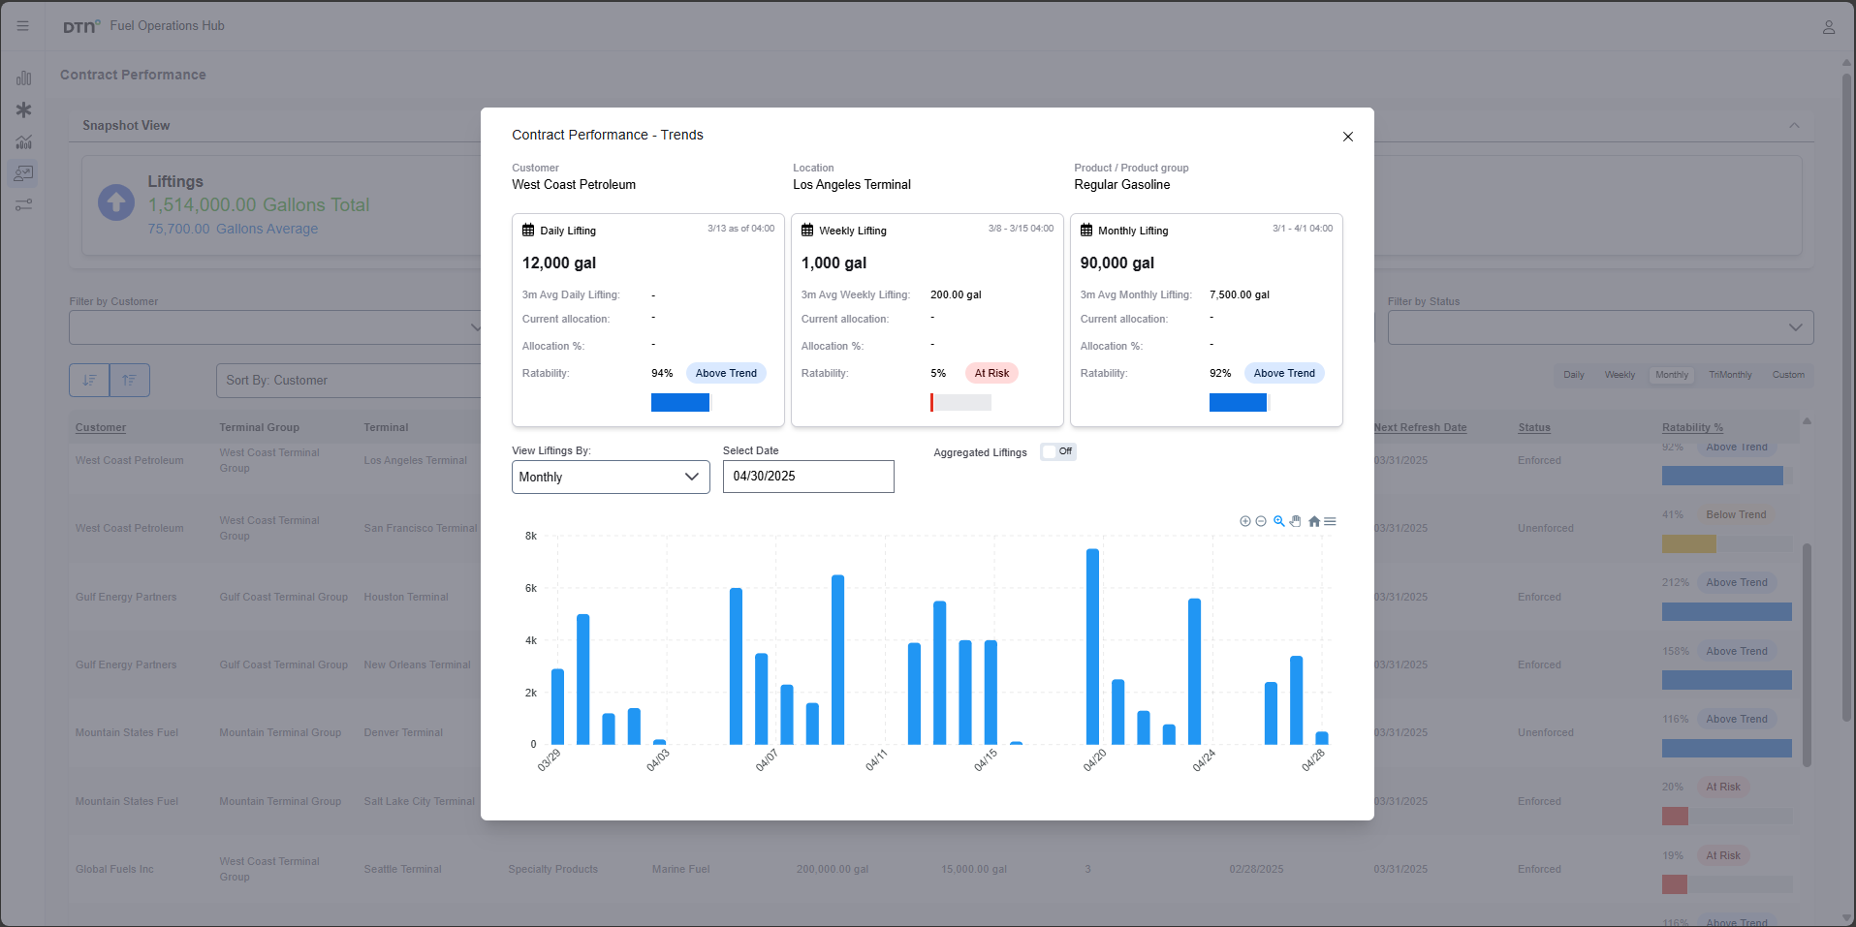Viewport: 1856px width, 927px height.
Task: Switch to the Daily period tab
Action: coord(1574,375)
